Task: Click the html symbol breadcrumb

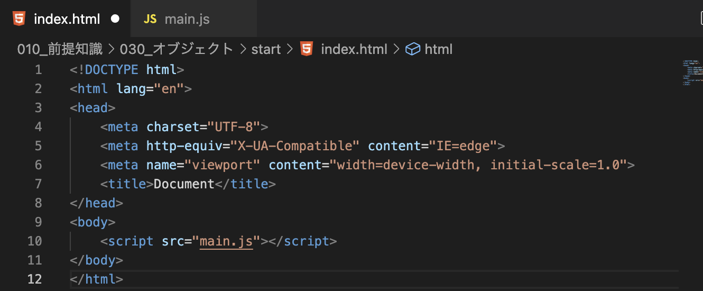Action: click(439, 49)
